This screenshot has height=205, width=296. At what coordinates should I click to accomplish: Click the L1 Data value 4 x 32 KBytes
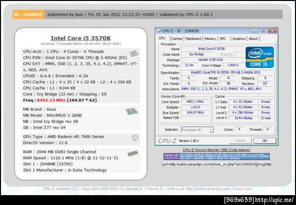tap(243, 102)
